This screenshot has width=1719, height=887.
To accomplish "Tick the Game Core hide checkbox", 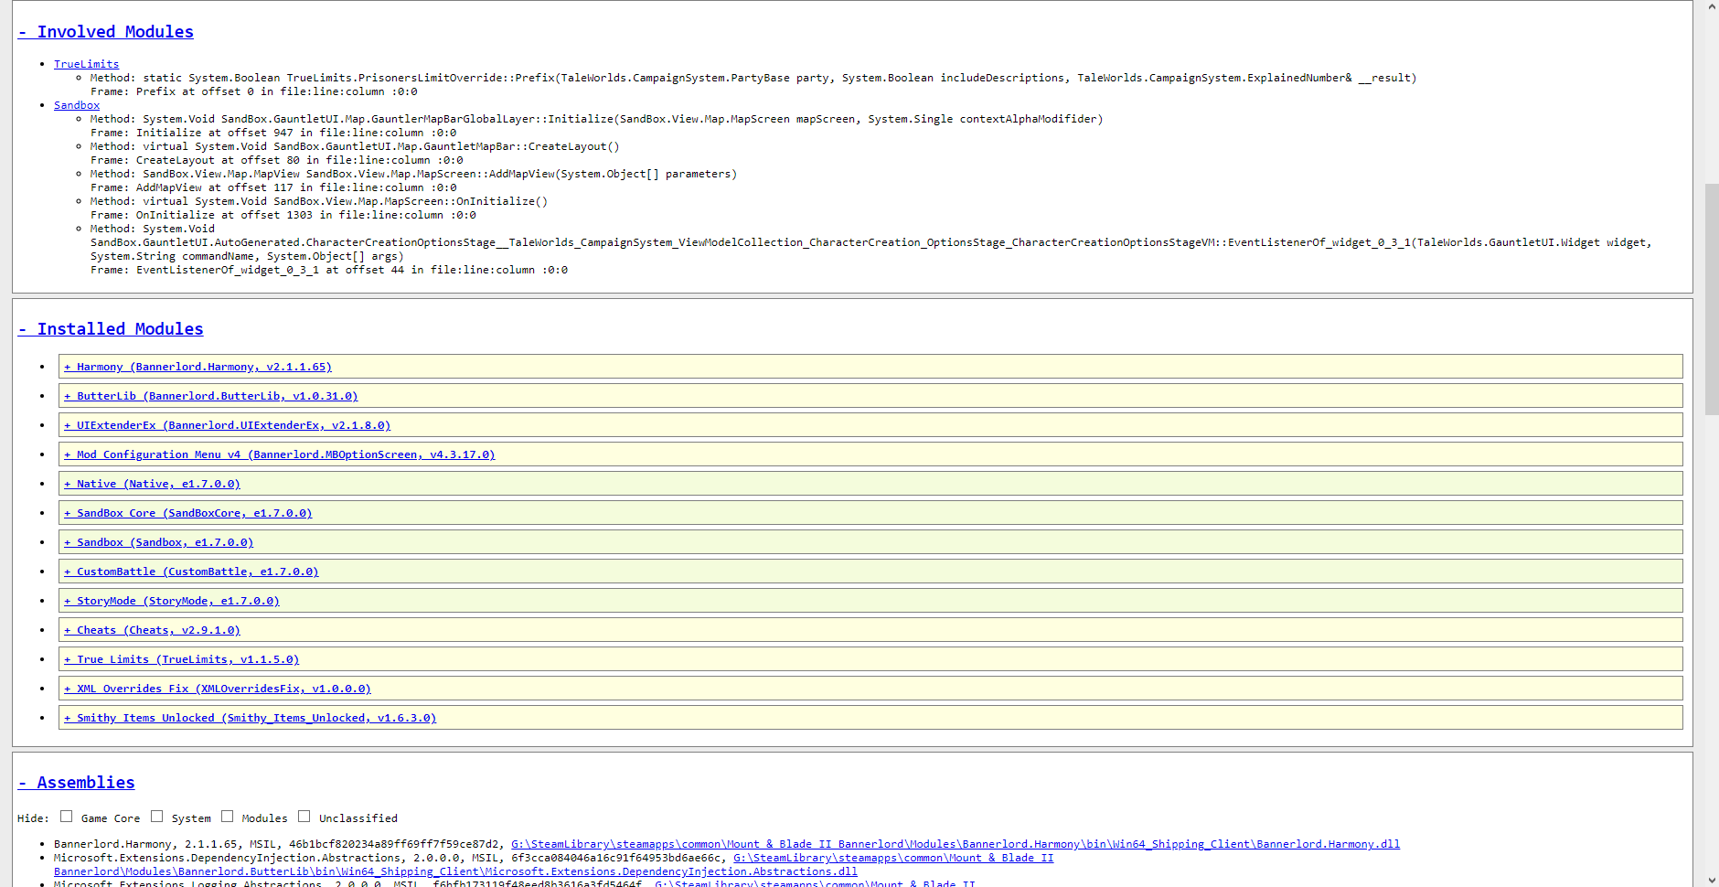I will click(x=66, y=817).
